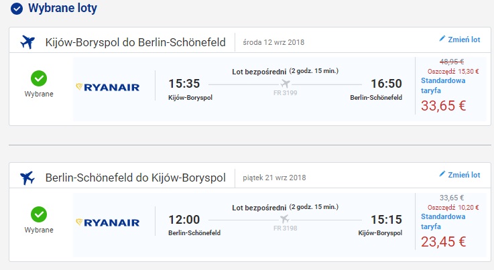The image size is (494, 270).
Task: Click the small plane icon above FR 3199
Action: point(286,84)
